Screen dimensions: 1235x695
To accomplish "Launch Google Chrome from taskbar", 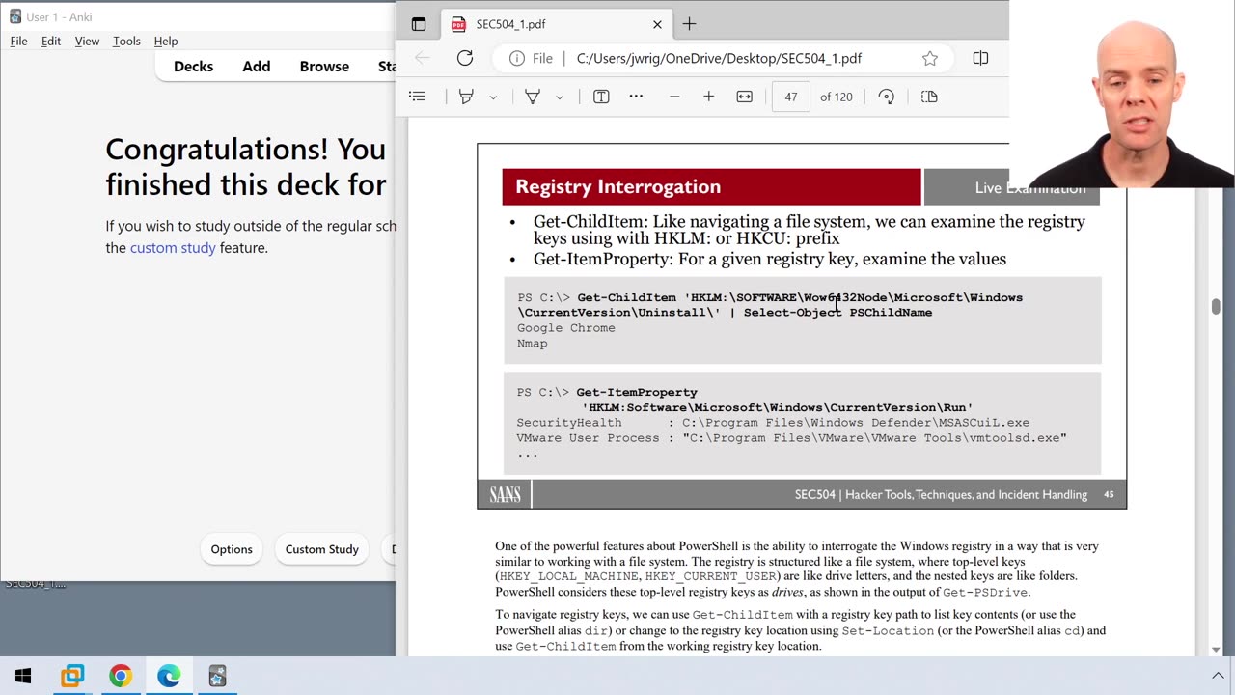I will [121, 676].
